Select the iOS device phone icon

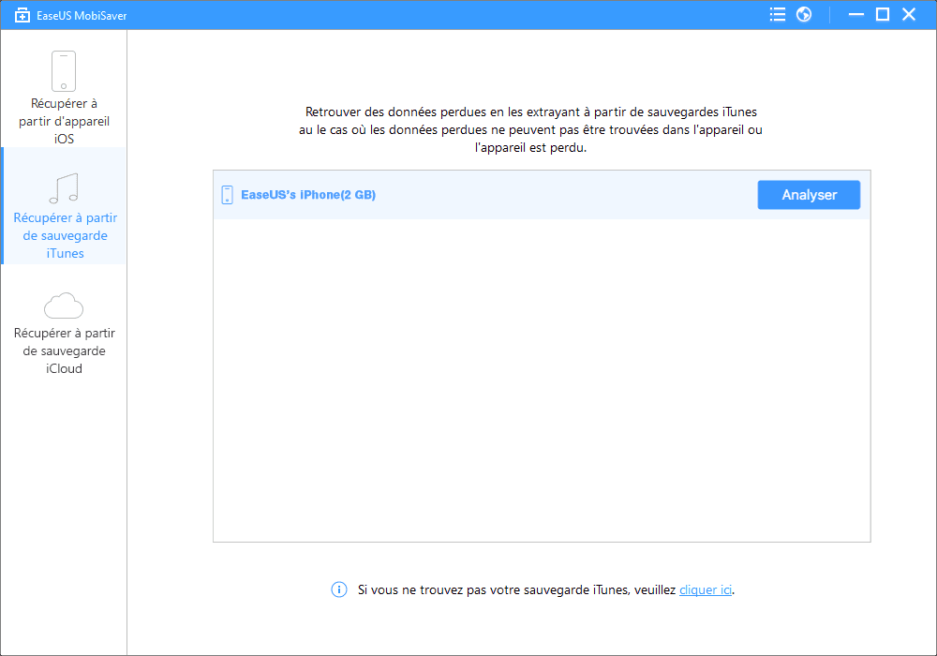point(64,71)
